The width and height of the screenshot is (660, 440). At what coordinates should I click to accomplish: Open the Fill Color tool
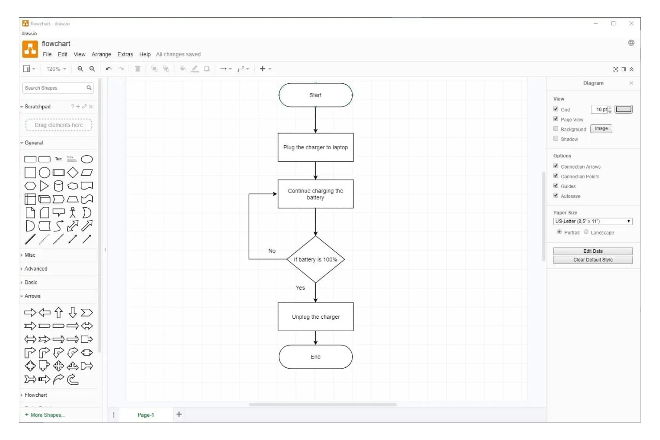tap(183, 69)
